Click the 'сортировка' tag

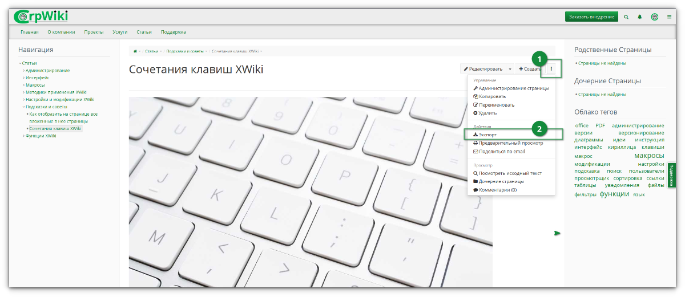(628, 178)
